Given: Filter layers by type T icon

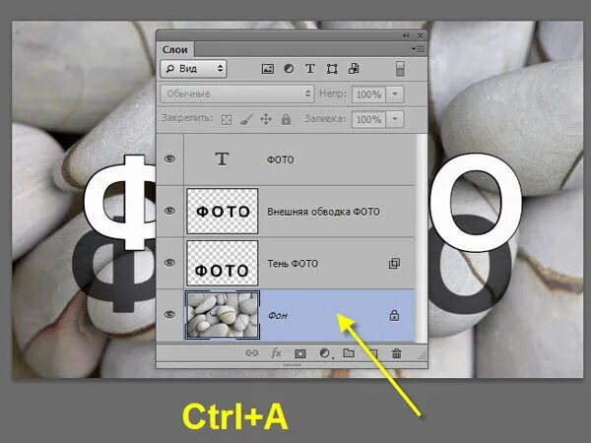Looking at the screenshot, I should (310, 69).
